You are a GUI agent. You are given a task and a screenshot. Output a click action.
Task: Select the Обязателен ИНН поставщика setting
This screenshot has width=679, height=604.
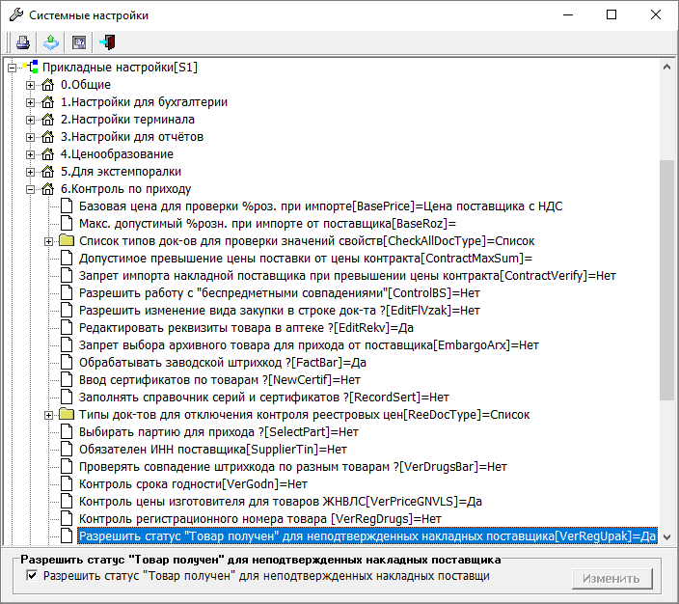click(x=212, y=450)
